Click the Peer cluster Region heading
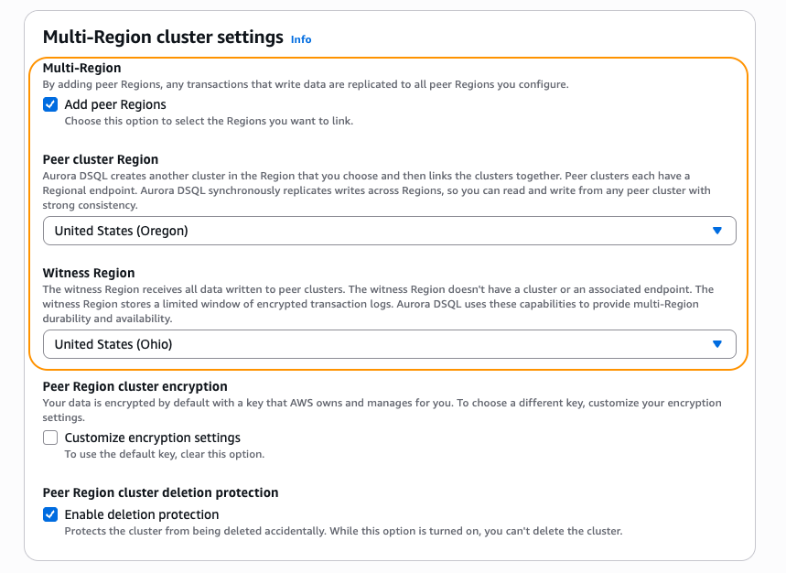 pyautogui.click(x=100, y=157)
